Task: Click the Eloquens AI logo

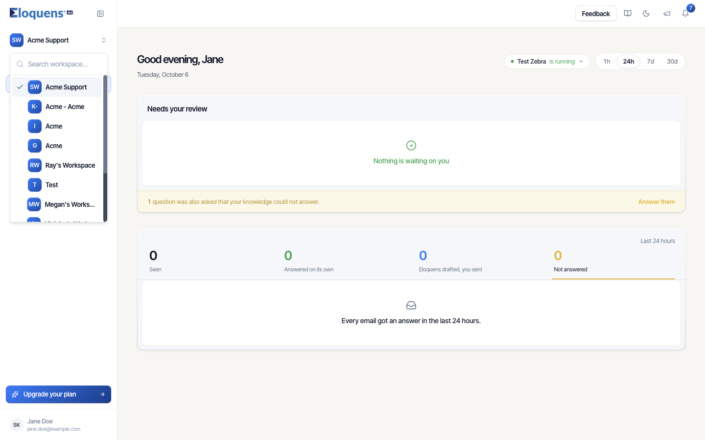Action: (41, 13)
